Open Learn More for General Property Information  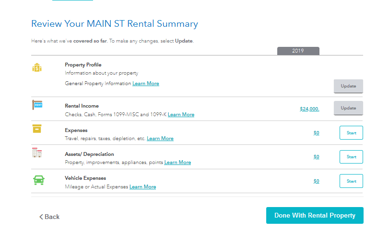click(146, 83)
